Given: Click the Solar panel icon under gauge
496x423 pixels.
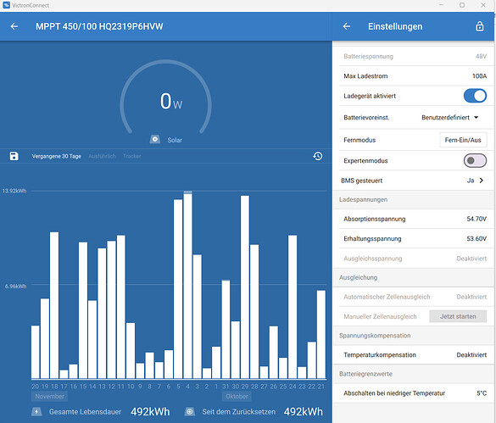Looking at the screenshot, I should pyautogui.click(x=154, y=140).
